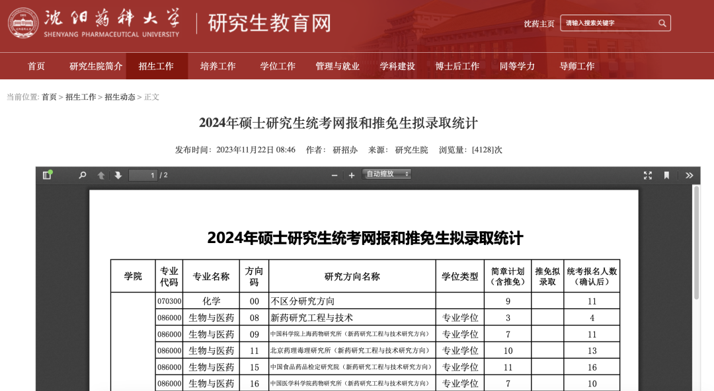
Task: Open the 首页 menu item
Action: pos(36,66)
